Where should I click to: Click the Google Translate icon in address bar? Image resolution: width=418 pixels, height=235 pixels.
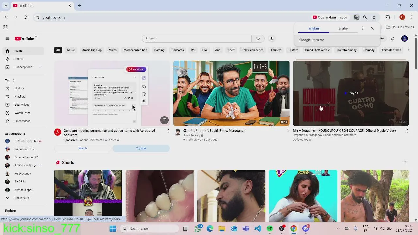tap(356, 17)
